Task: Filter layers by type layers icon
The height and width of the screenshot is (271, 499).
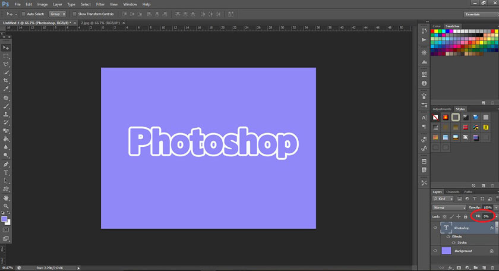Action: tap(475, 198)
